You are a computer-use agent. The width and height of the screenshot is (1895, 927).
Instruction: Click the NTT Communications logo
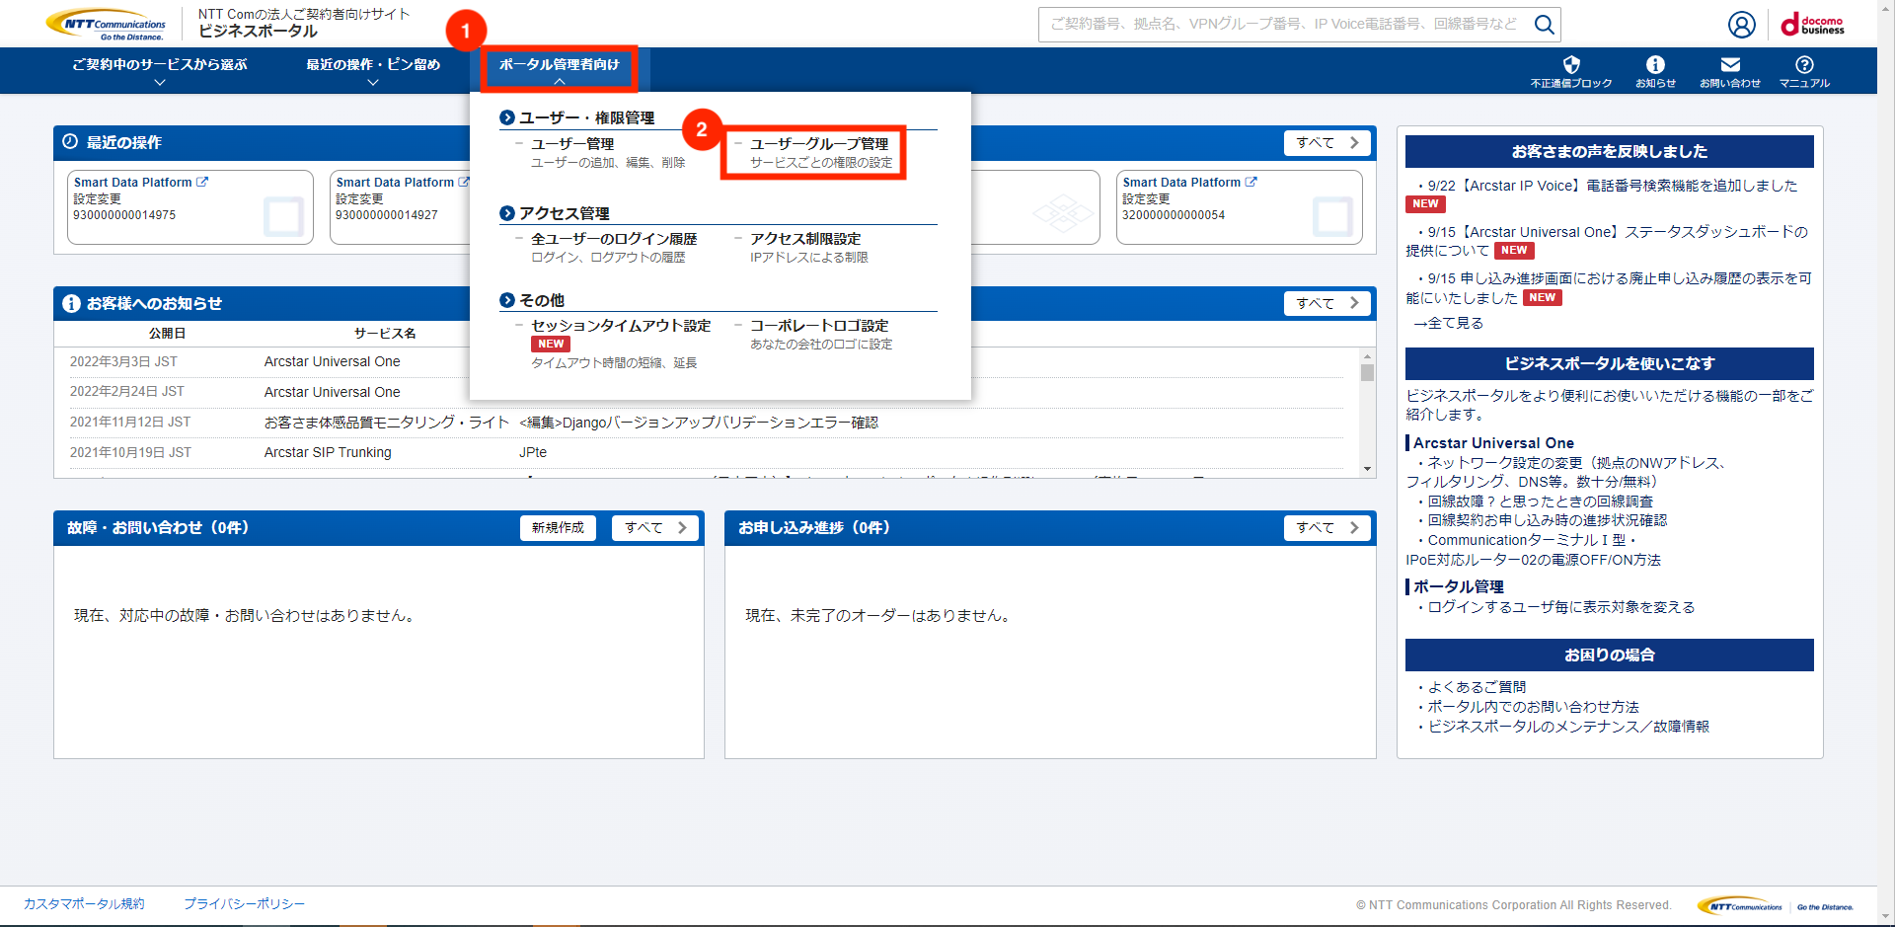tap(106, 23)
